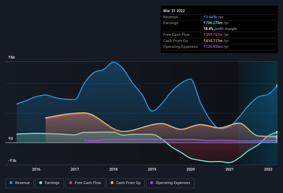The image size is (283, 193).
Task: Toggle the Earnings legend button
Action: coord(49,183)
